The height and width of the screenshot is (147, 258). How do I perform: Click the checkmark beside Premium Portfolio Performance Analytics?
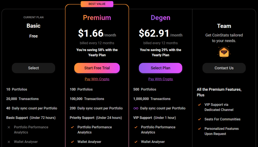tap(72, 127)
